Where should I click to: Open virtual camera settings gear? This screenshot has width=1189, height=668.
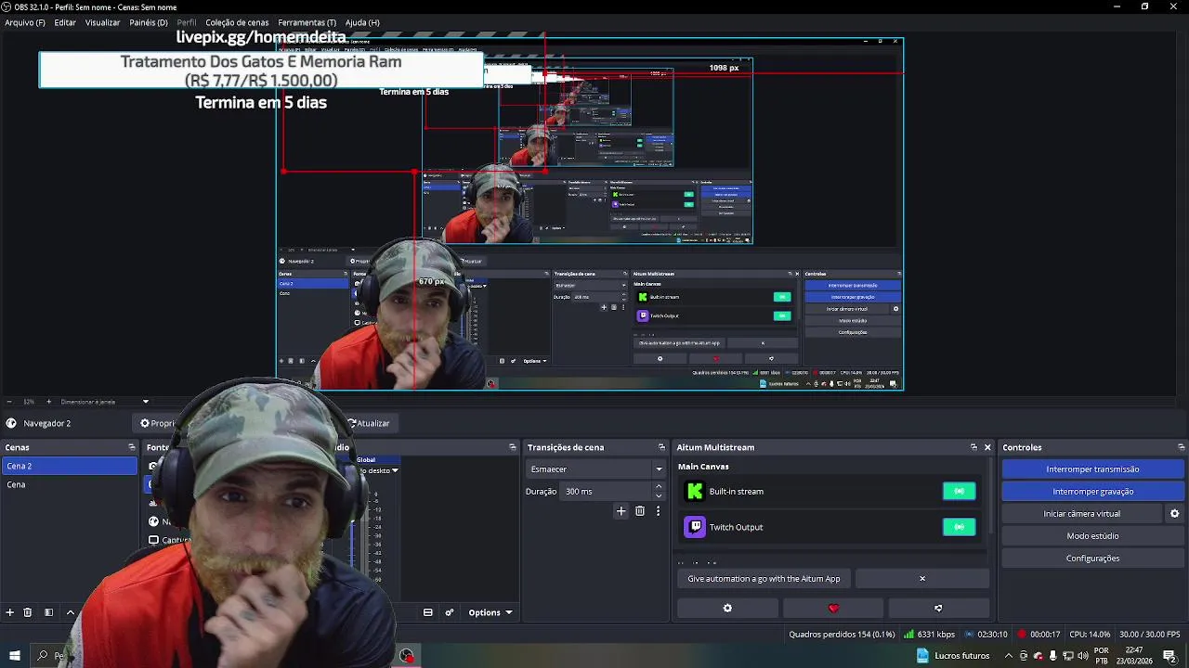[x=1174, y=514]
